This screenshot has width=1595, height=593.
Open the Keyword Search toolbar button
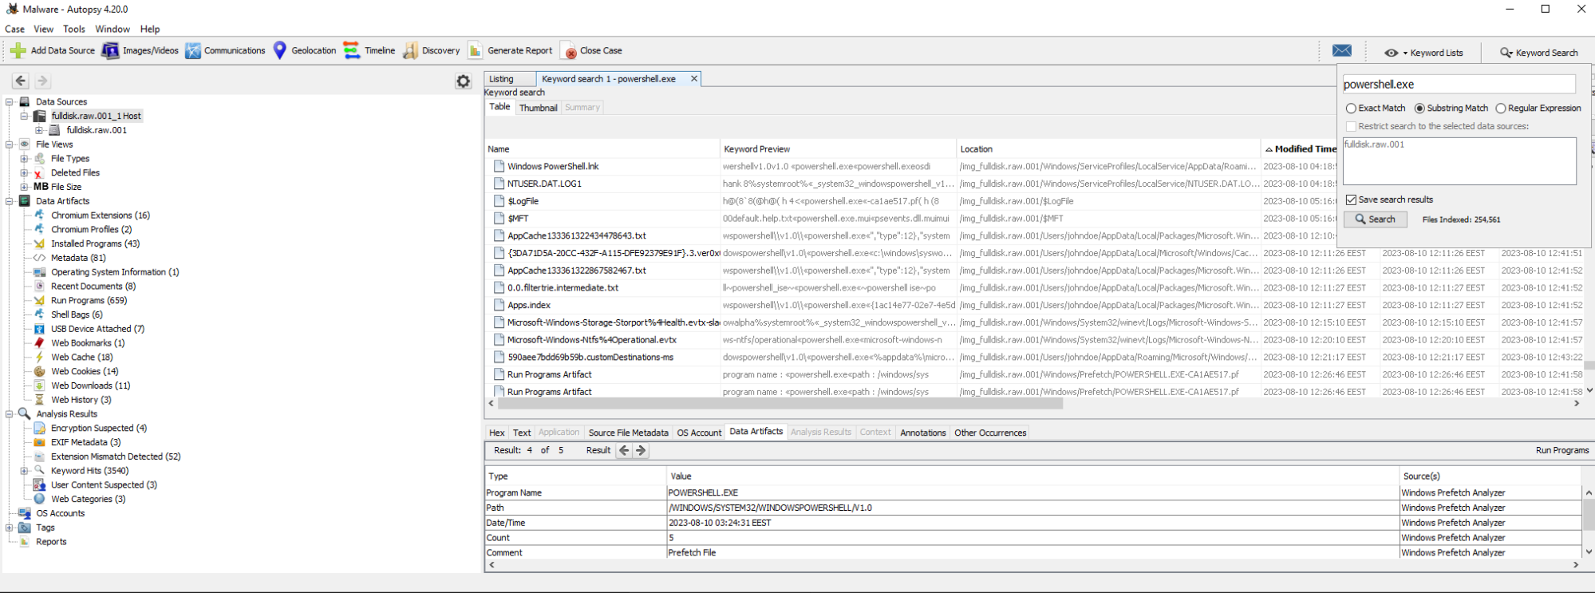pyautogui.click(x=1539, y=53)
